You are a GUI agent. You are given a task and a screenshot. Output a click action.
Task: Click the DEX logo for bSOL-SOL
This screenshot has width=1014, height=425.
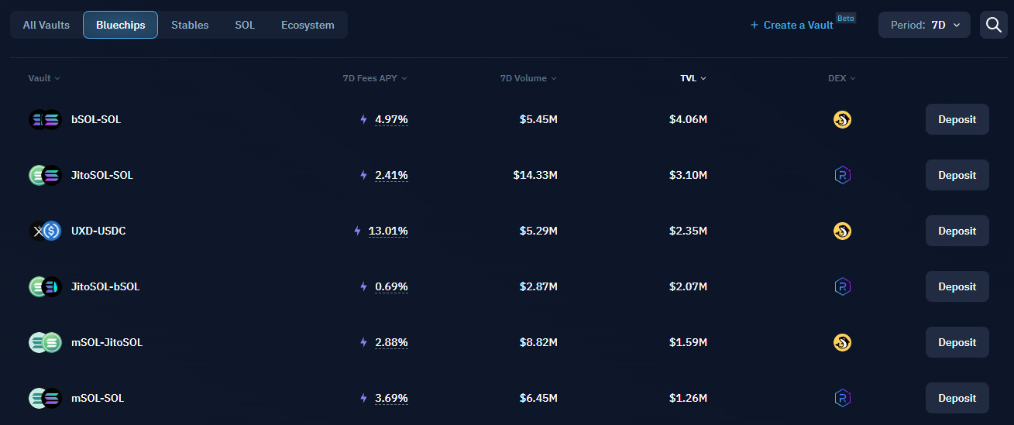click(x=842, y=120)
